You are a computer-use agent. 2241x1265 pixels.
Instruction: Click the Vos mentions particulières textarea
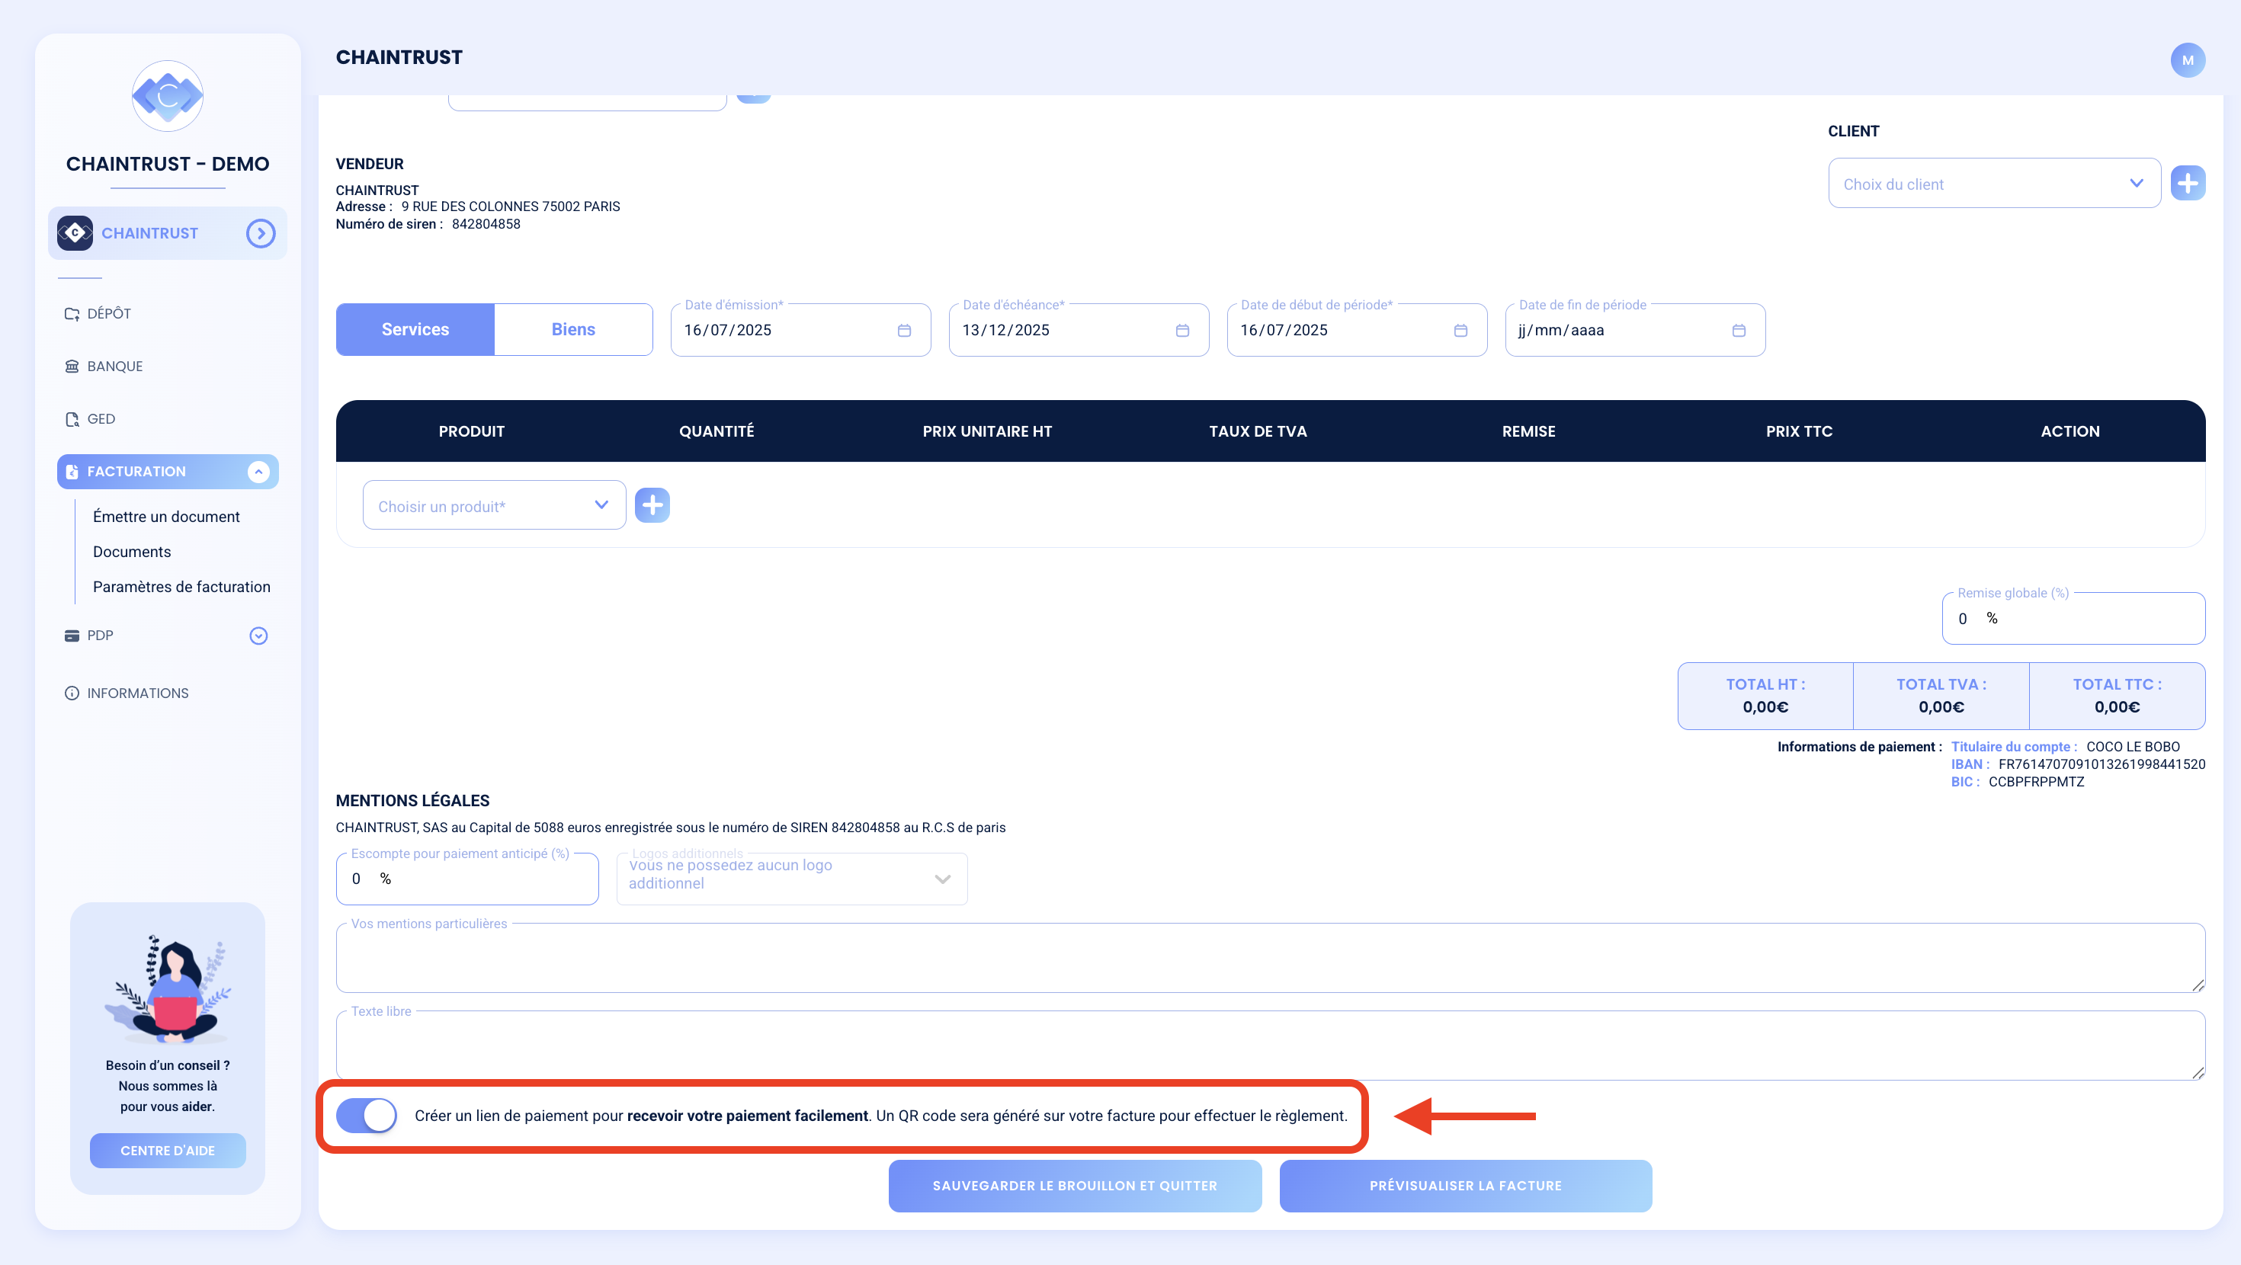point(1270,958)
